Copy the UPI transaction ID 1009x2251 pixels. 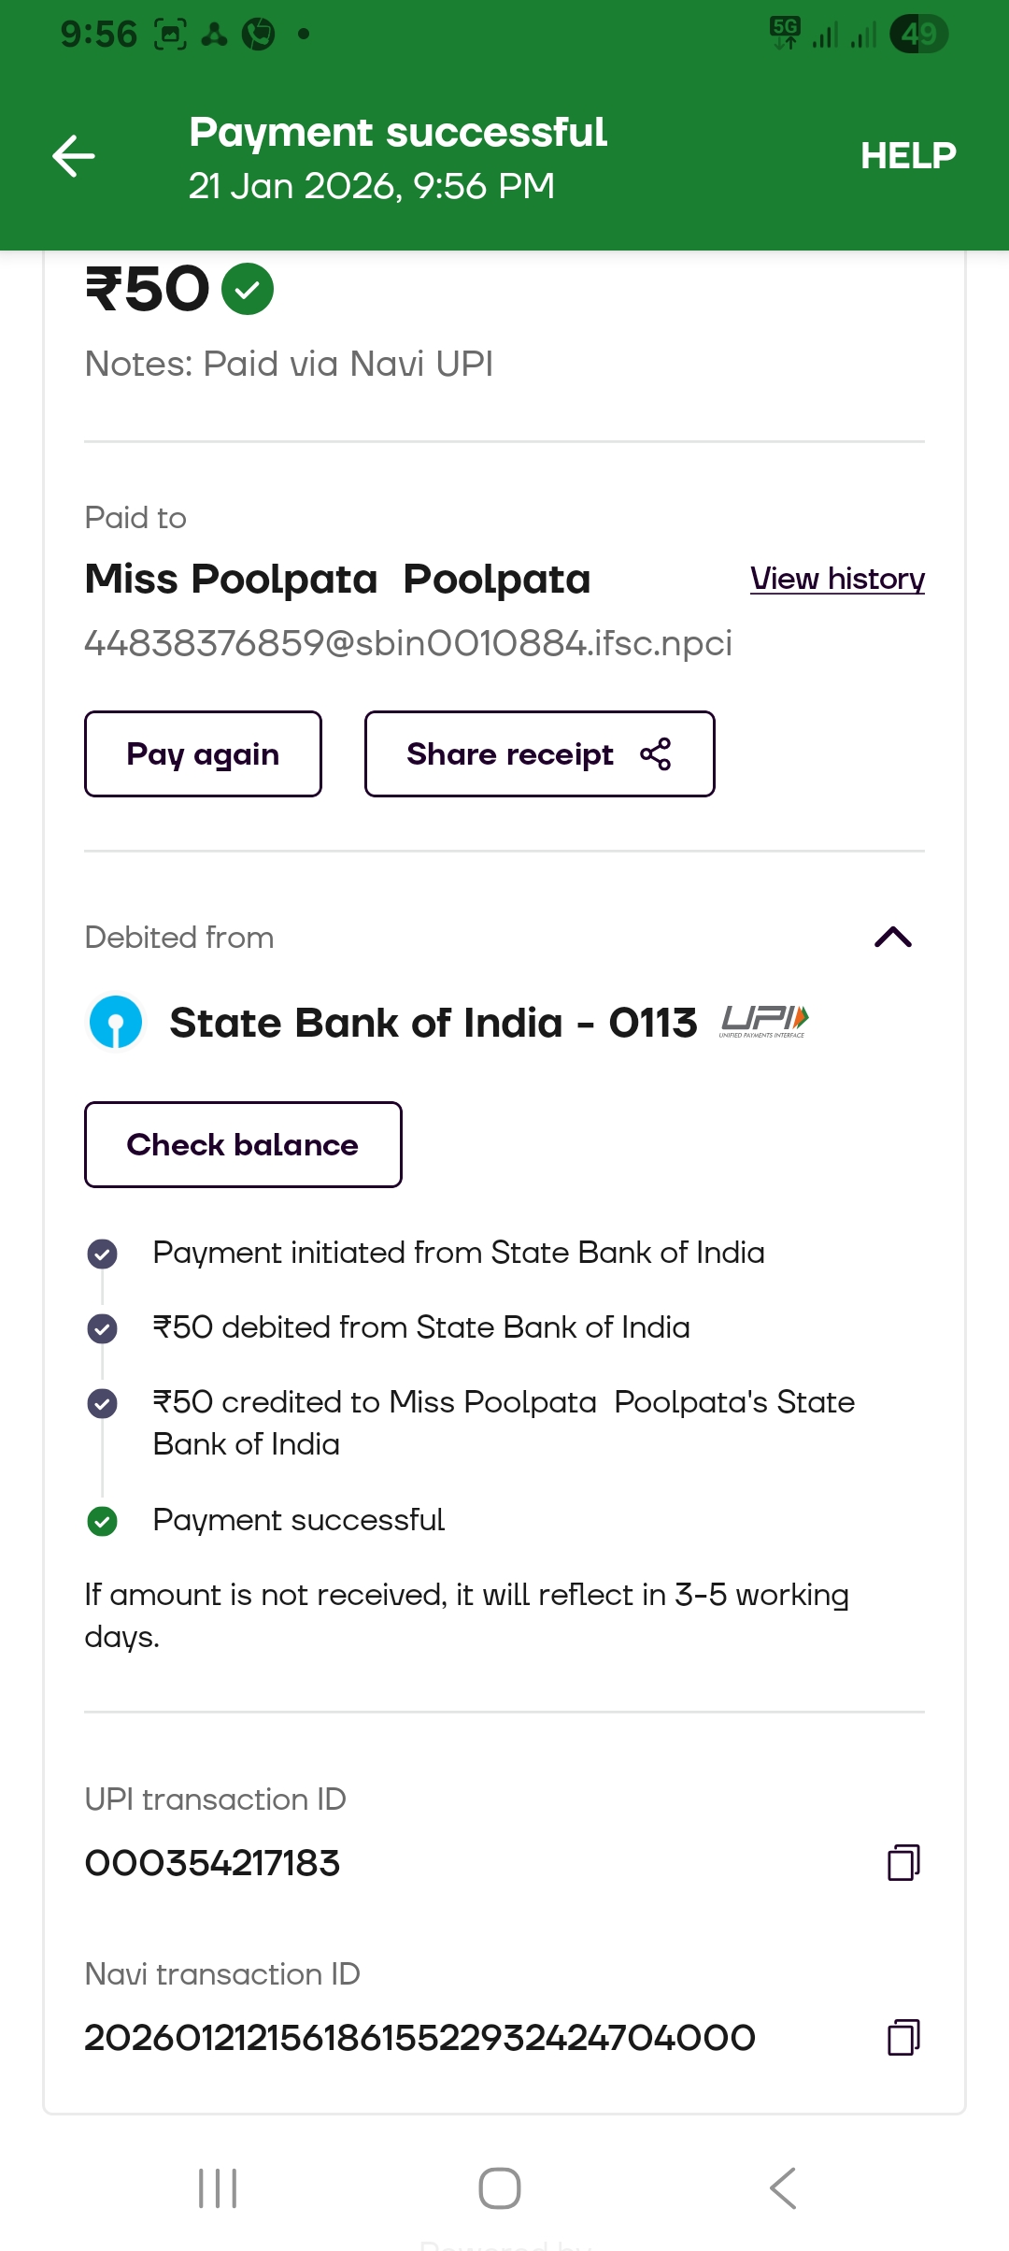(902, 1862)
